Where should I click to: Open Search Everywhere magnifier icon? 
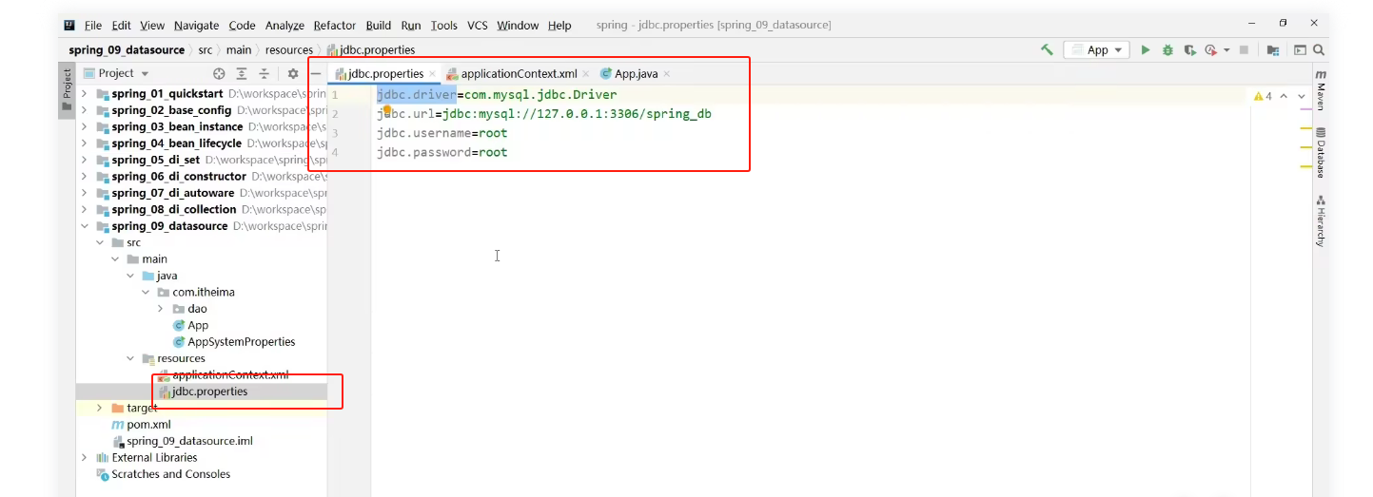point(1319,49)
